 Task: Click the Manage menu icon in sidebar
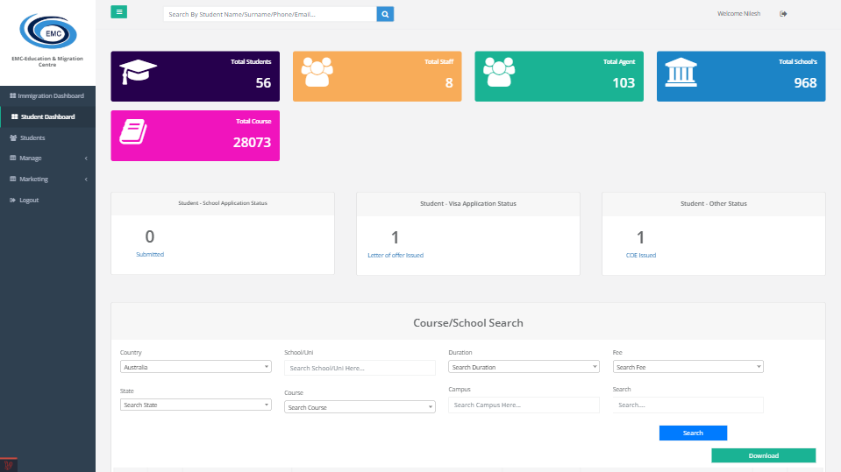13,158
